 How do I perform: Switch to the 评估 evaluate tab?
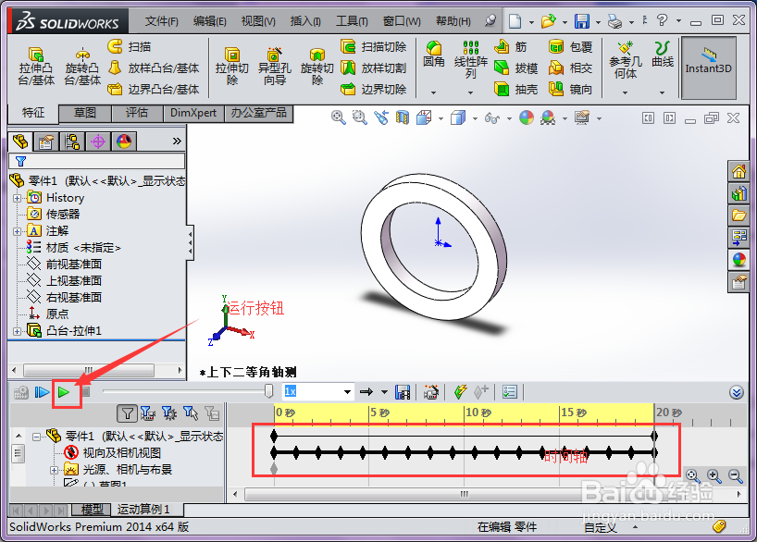137,113
